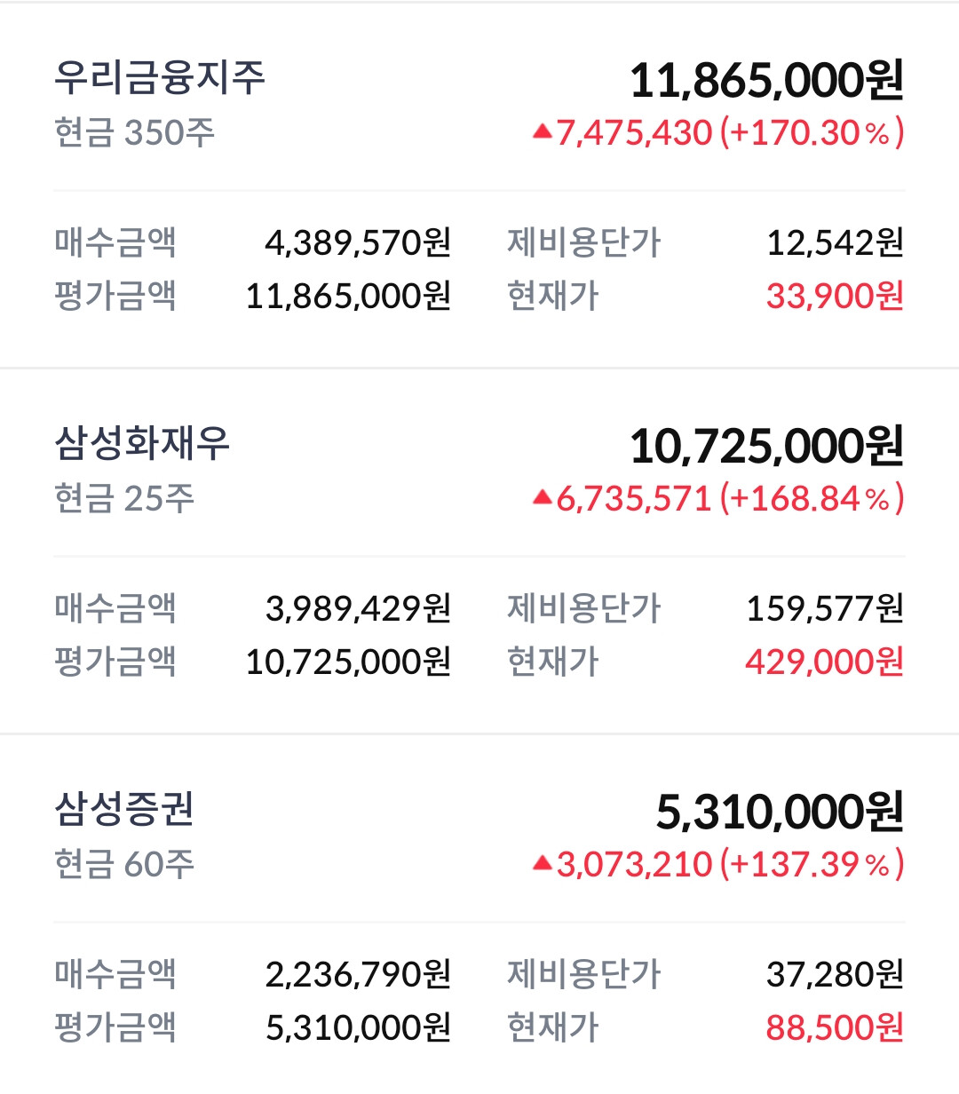959x1094 pixels.
Task: Tap the +170.30% return percentage
Action: click(812, 132)
